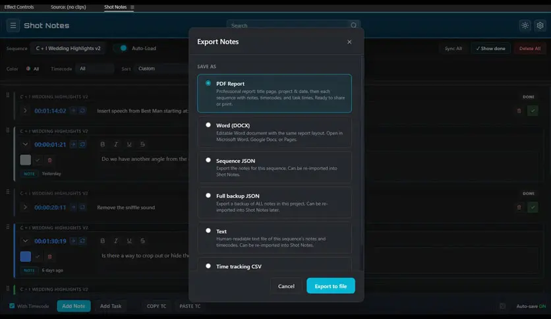Collapse the 00:01:30:19 note
Viewport: 551px width, 319px height.
coord(25,241)
